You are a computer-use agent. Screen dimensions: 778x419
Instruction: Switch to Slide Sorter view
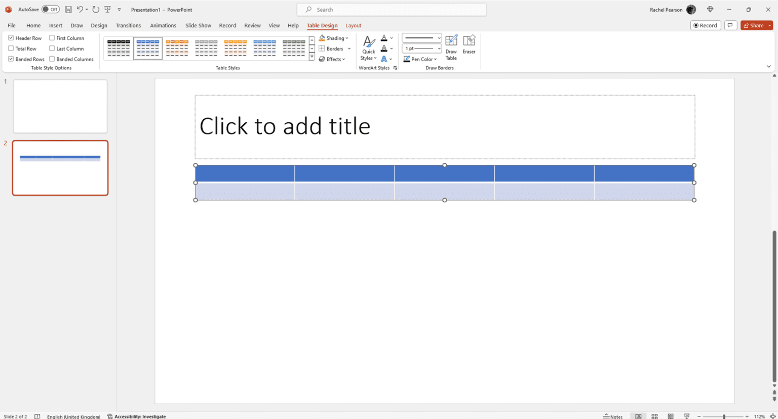click(654, 415)
